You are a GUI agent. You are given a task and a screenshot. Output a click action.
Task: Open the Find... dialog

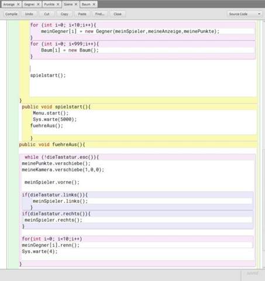tap(99, 14)
